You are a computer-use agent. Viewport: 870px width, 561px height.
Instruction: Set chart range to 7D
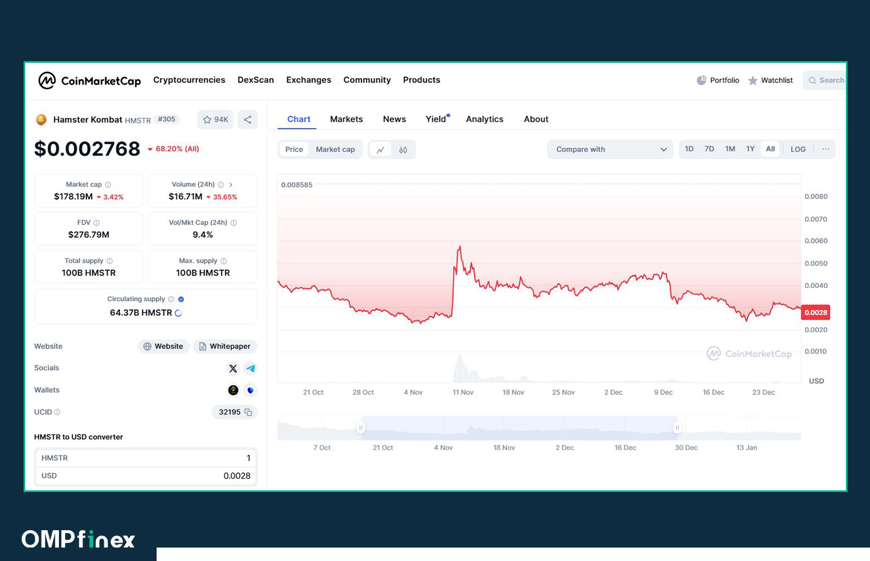click(x=709, y=149)
